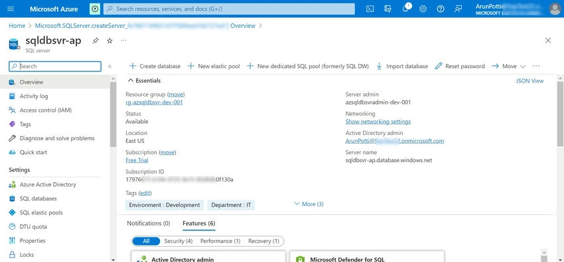Expand More (3) tags
The image size is (564, 262).
pyautogui.click(x=309, y=204)
